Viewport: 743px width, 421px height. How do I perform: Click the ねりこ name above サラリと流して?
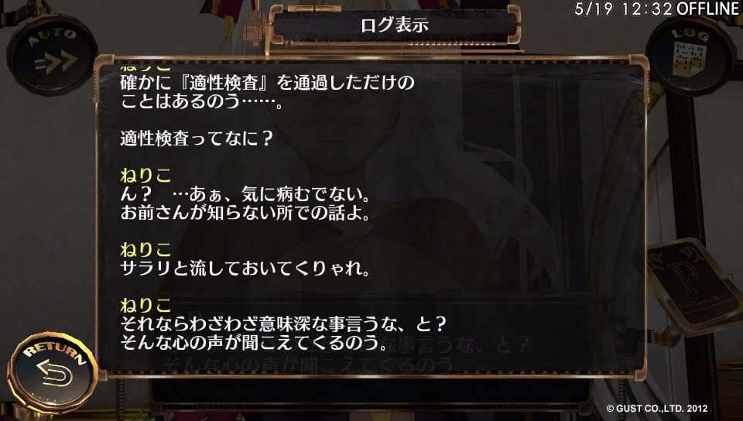146,249
